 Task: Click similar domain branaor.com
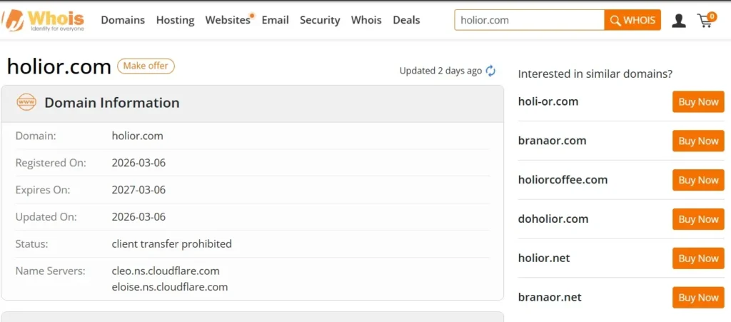click(552, 141)
